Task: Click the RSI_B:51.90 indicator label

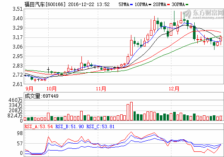Action: (70, 127)
